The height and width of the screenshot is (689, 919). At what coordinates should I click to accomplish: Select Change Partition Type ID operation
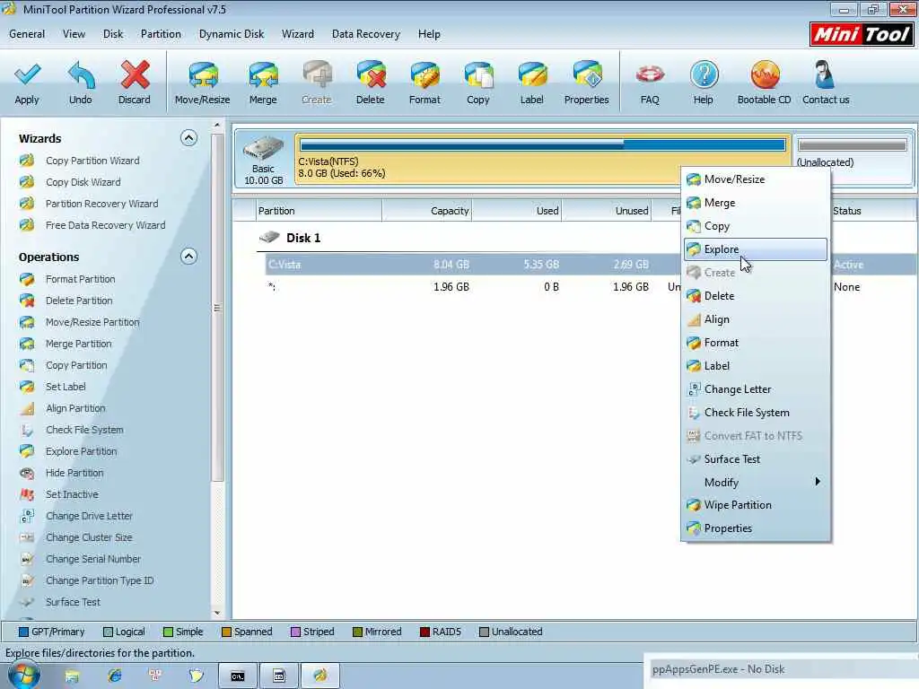coord(100,580)
